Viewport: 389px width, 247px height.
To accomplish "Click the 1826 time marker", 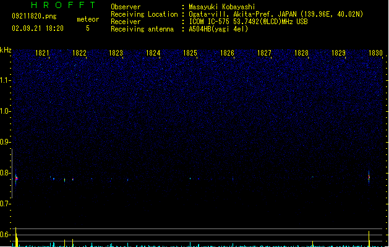I will pyautogui.click(x=227, y=53).
